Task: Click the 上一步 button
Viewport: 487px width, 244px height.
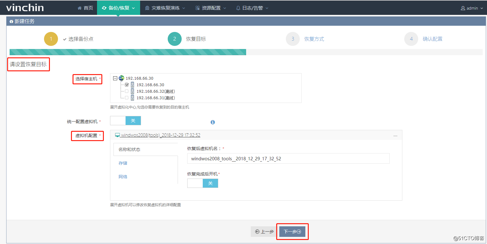Action: coord(264,232)
